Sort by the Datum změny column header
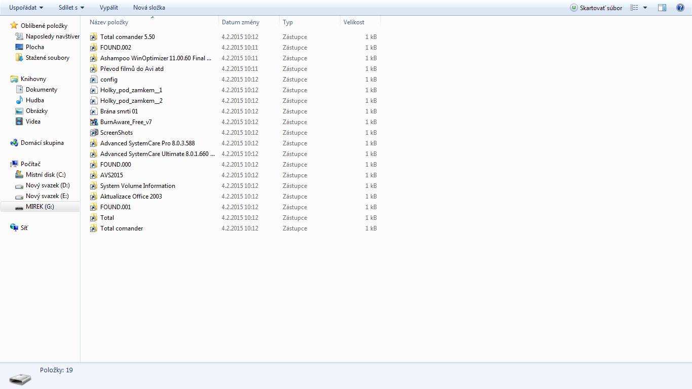 pos(249,22)
